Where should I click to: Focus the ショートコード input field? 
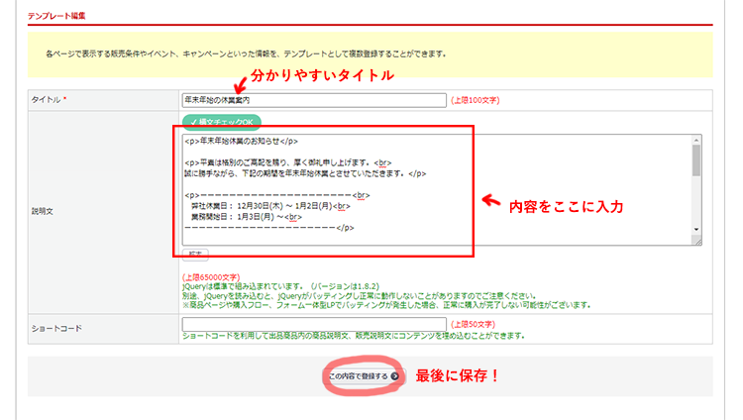pyautogui.click(x=314, y=324)
